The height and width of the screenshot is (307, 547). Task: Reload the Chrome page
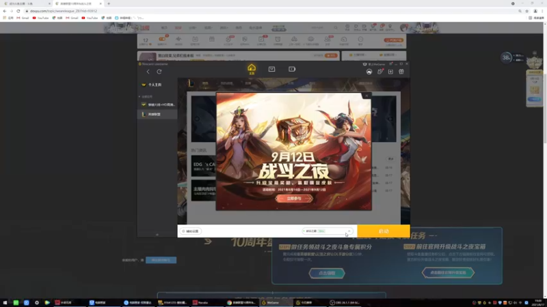click(18, 11)
